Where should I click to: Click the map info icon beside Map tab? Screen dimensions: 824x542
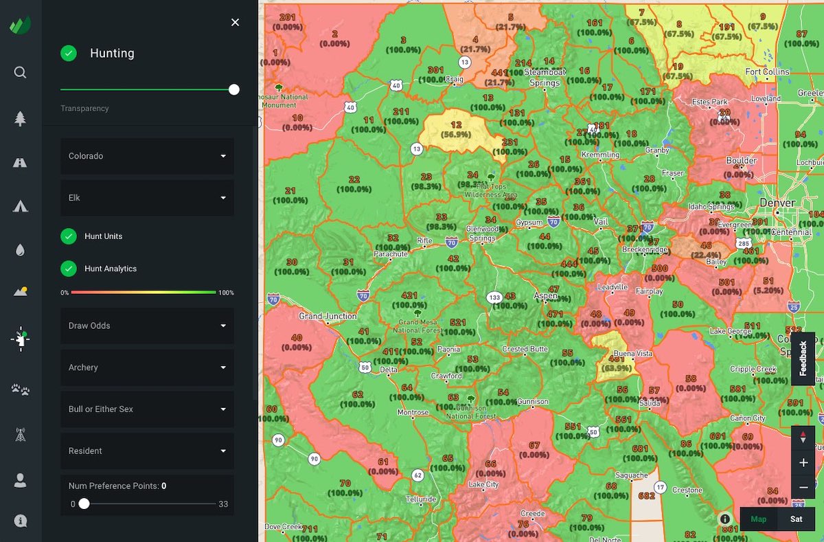pyautogui.click(x=724, y=519)
